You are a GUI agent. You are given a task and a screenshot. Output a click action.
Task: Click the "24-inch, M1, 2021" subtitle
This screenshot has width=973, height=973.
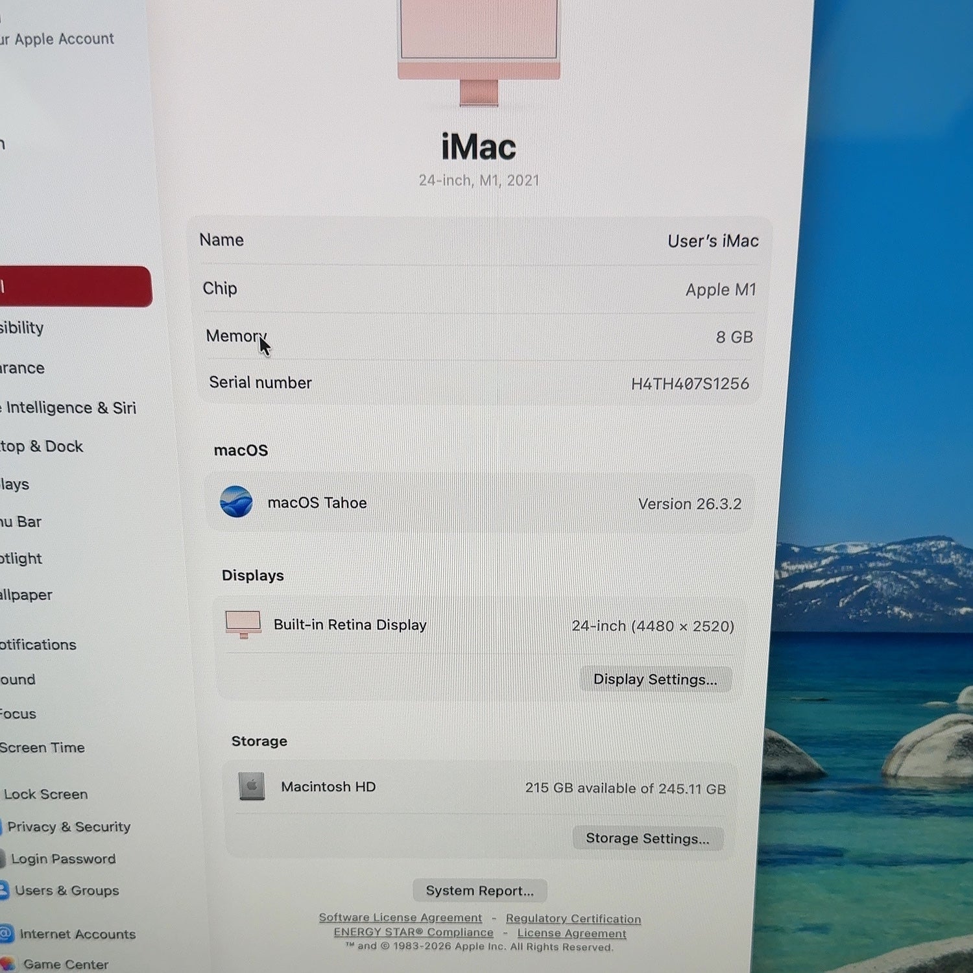pos(479,180)
